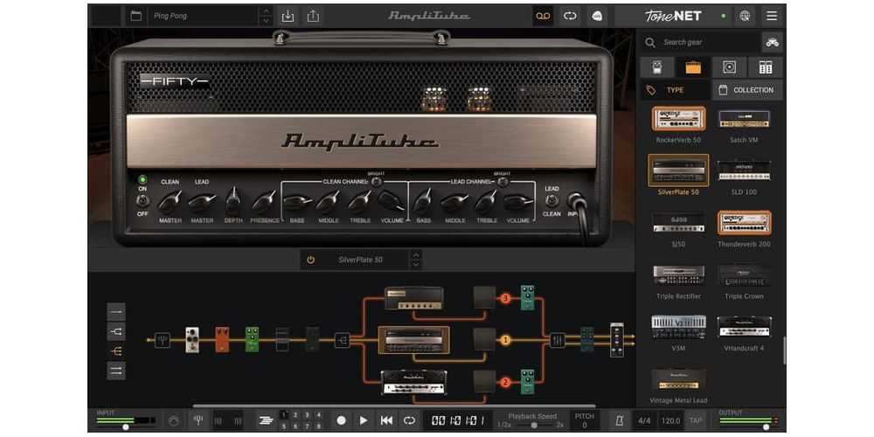Open the looper icon in top bar
This screenshot has height=437, width=874.
point(570,16)
